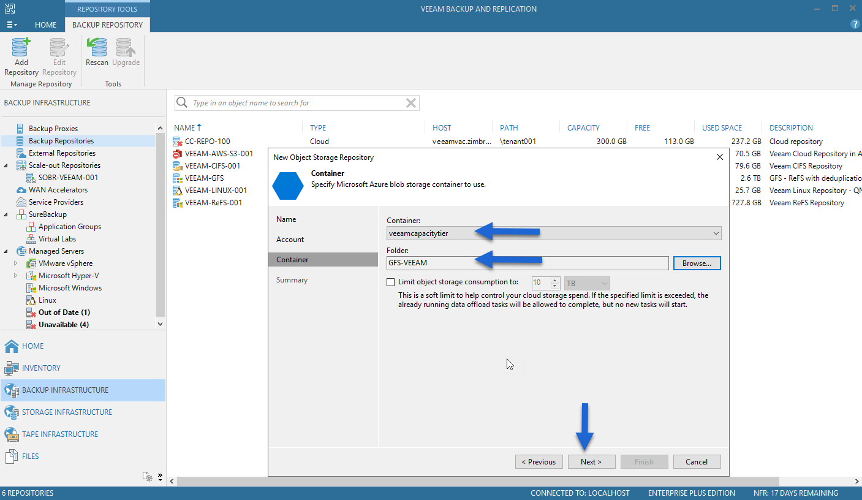862x500 pixels.
Task: Click the Microsoft Windows server icon
Action: (32, 288)
